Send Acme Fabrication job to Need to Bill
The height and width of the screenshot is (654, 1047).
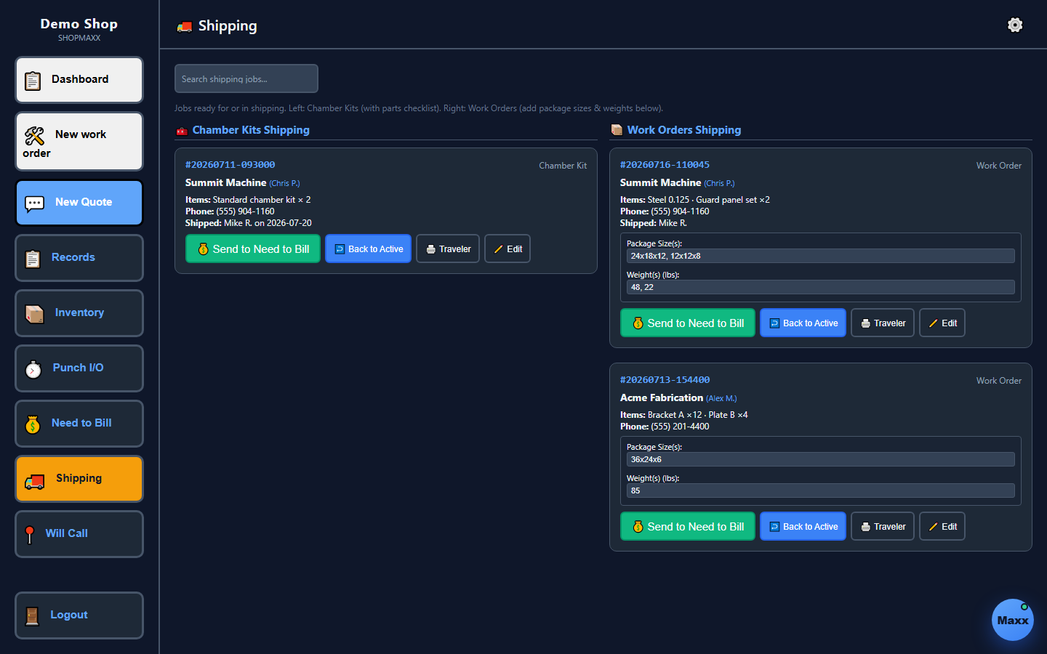pyautogui.click(x=688, y=526)
